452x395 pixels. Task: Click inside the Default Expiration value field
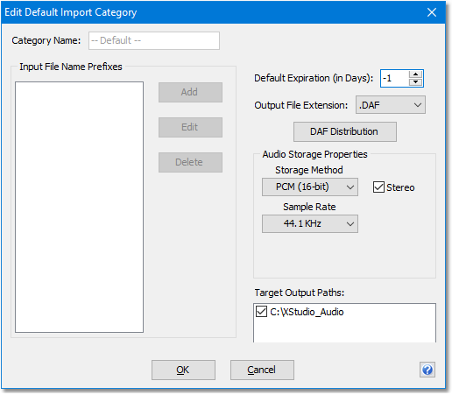pyautogui.click(x=394, y=78)
